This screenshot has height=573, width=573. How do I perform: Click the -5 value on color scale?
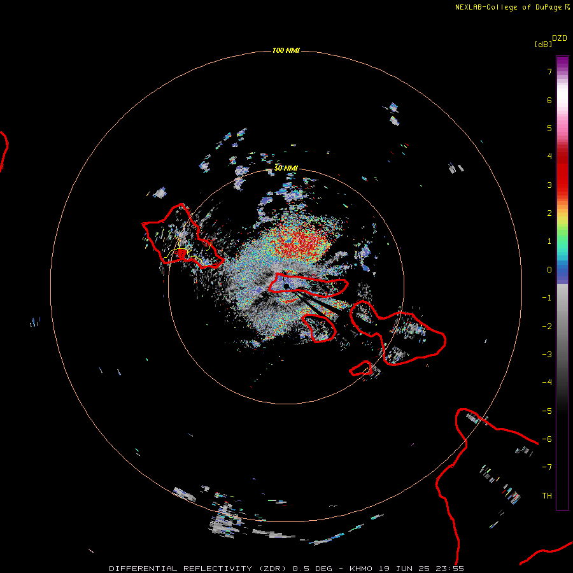coord(547,411)
